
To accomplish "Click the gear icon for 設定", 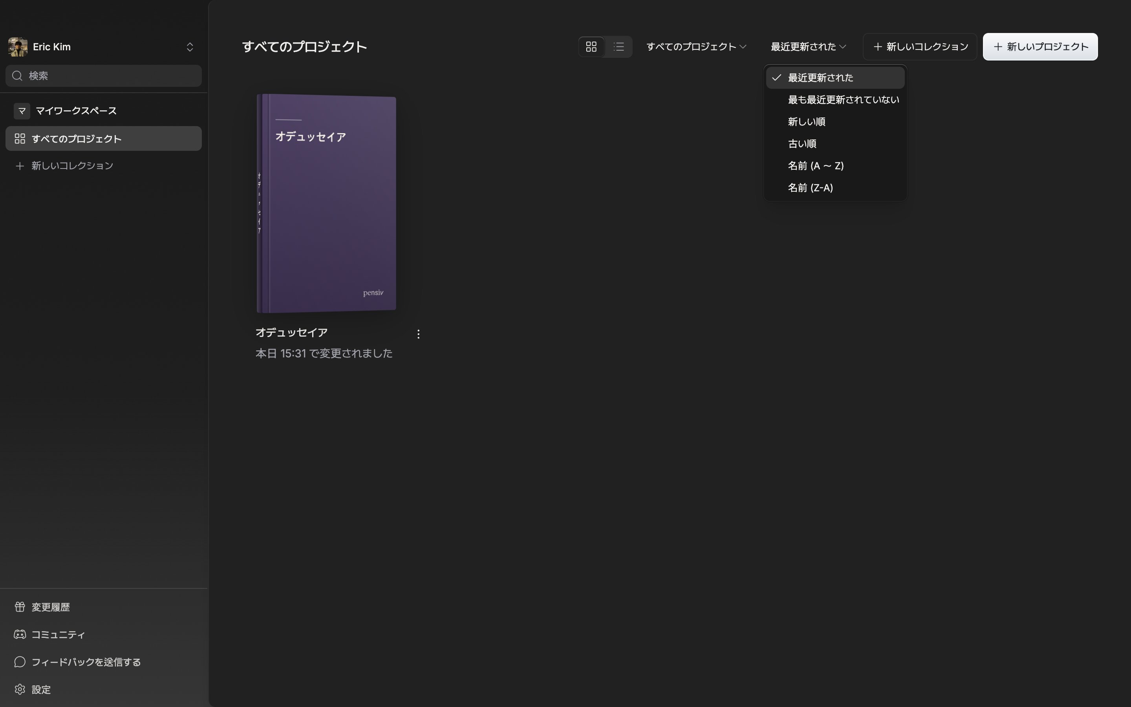I will click(20, 689).
